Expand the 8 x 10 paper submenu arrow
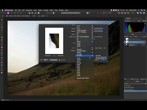 [x=92, y=29]
